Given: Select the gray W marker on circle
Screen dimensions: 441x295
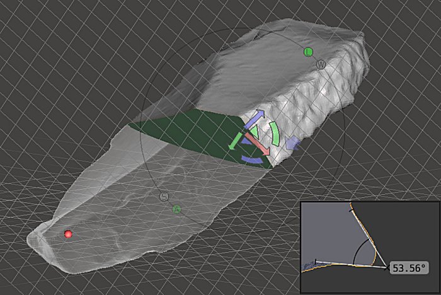Looking at the screenshot, I should (321, 64).
